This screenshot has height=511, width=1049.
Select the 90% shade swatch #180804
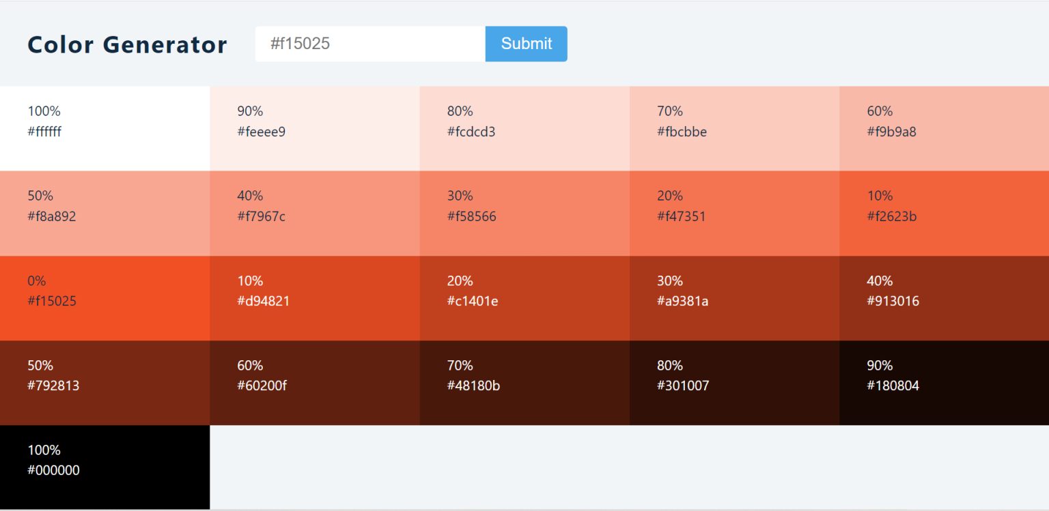point(944,382)
